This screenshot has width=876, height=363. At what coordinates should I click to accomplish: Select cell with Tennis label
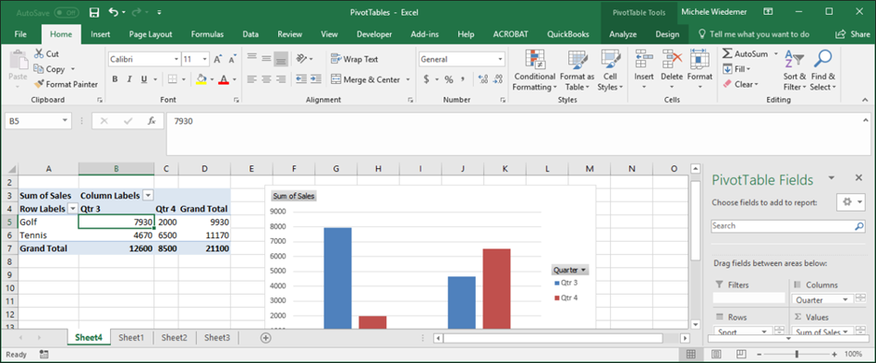pos(49,236)
